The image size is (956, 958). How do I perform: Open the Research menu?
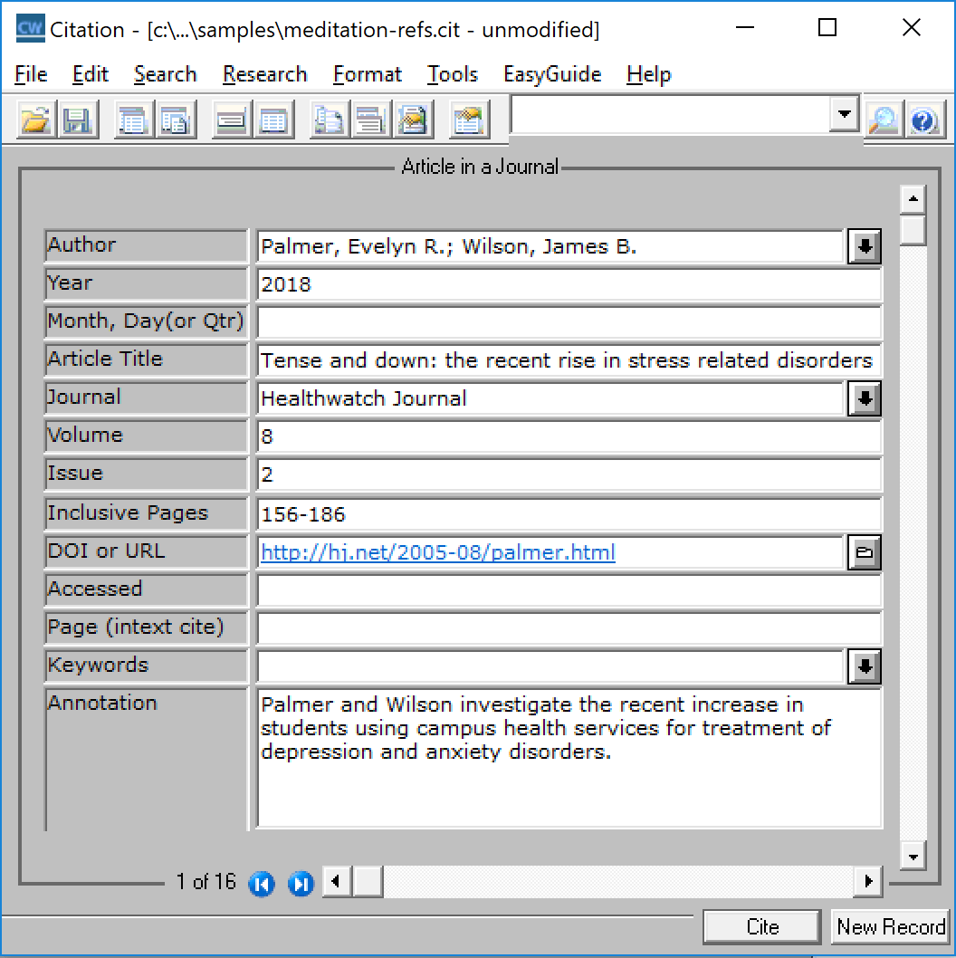click(x=264, y=74)
